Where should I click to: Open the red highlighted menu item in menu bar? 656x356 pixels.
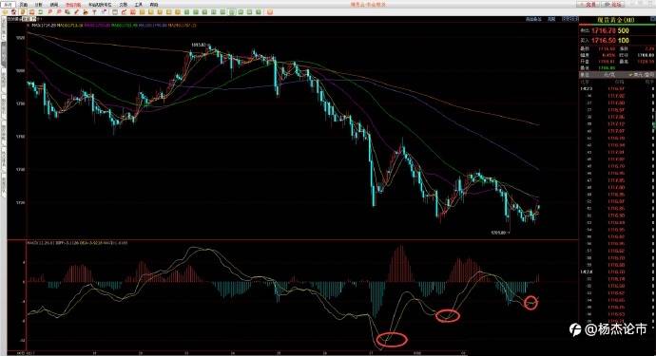[73, 5]
